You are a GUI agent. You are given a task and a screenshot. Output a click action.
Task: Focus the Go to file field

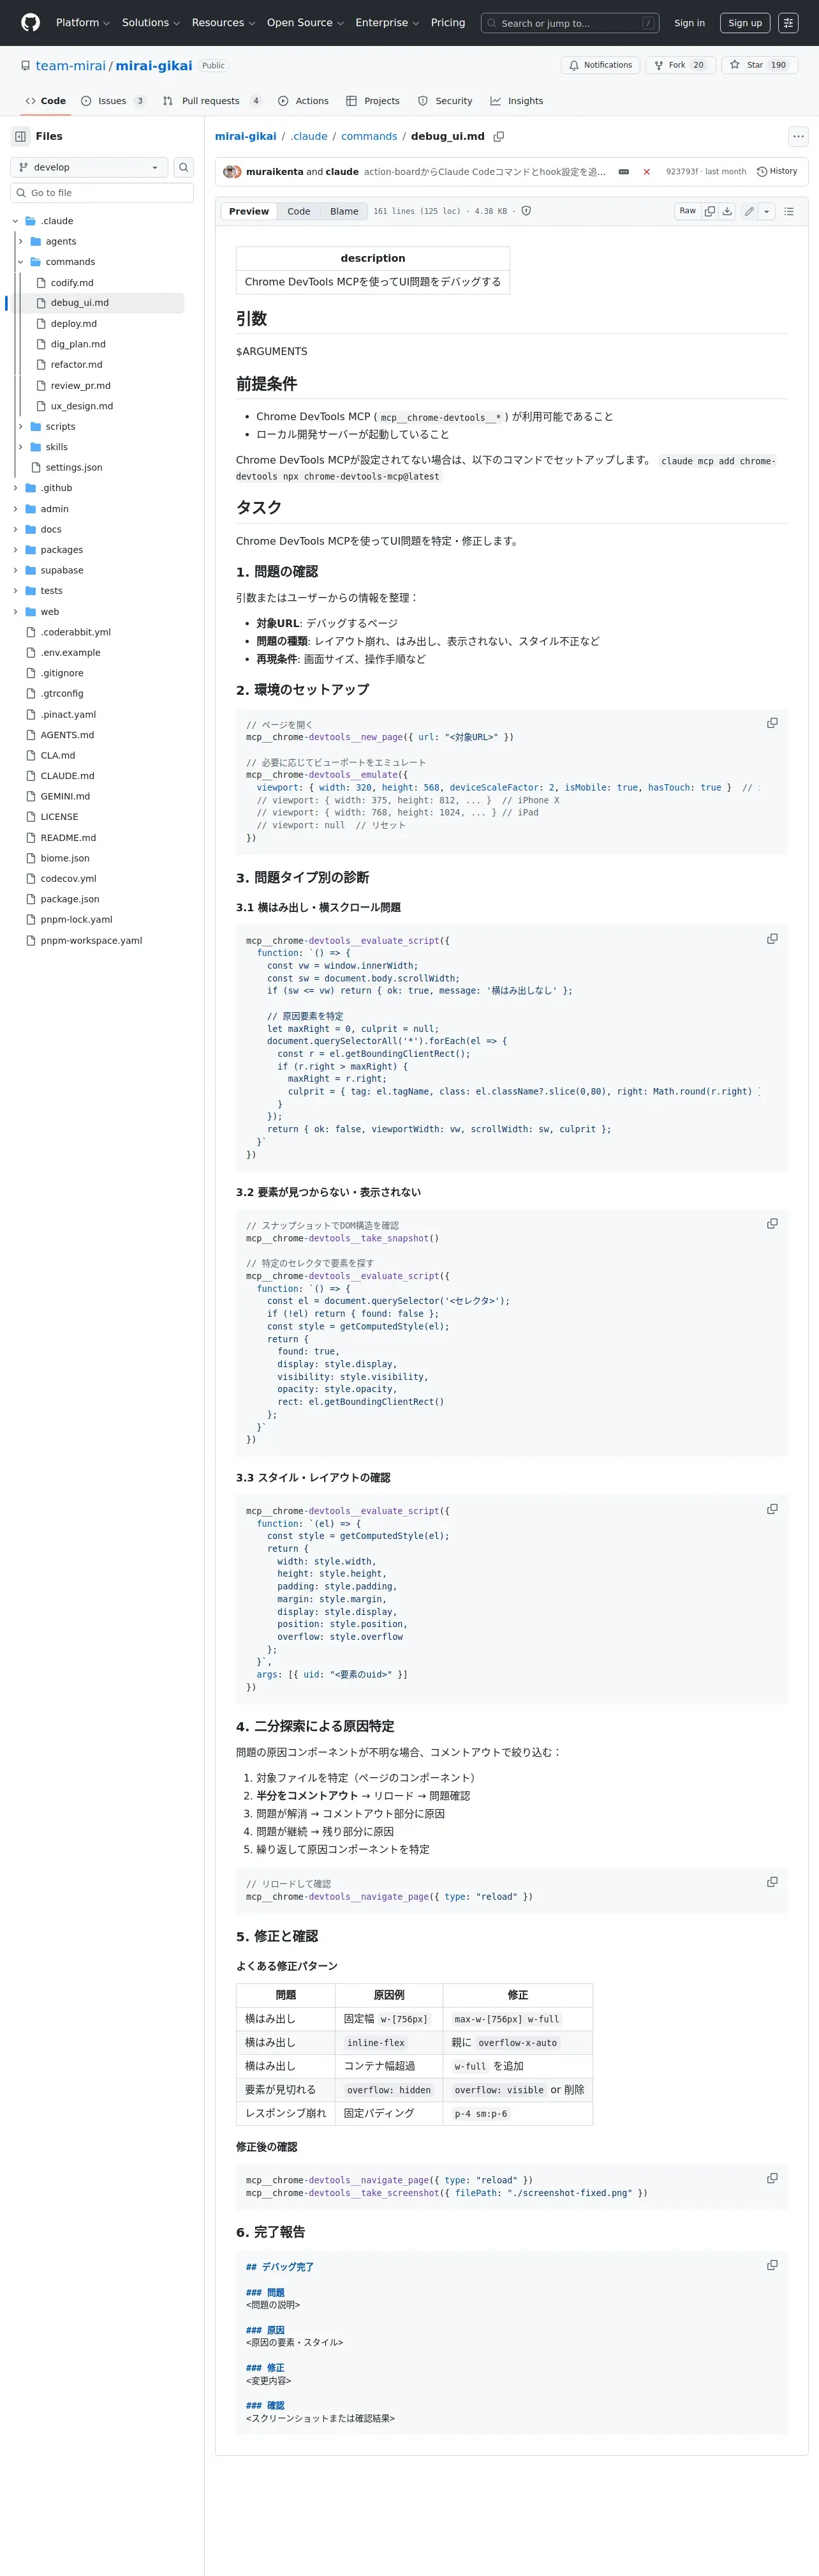(x=102, y=193)
